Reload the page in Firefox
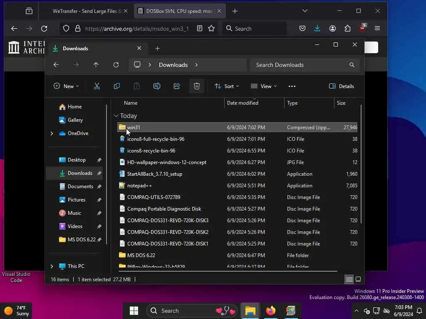 pos(44,29)
